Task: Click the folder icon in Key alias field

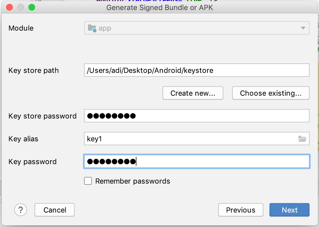Action: point(302,139)
